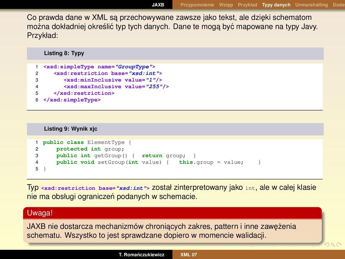Click the 'protected int group;' line
Screen dimensions: 345x259
pos(90,149)
